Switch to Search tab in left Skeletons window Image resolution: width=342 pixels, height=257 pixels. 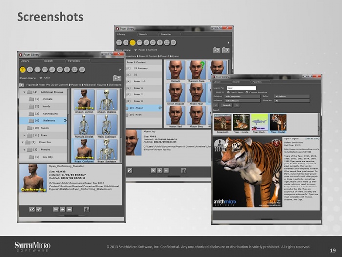54,61
